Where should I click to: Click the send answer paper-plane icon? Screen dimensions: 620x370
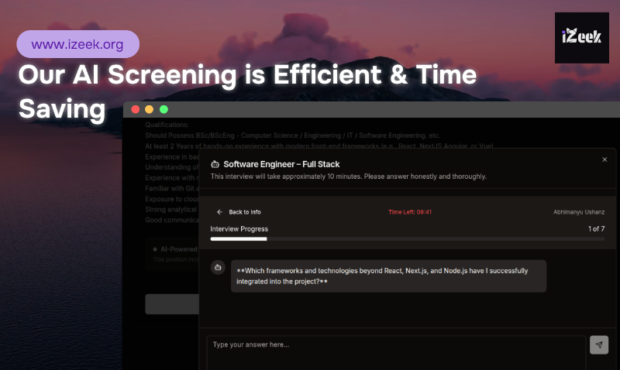click(598, 345)
